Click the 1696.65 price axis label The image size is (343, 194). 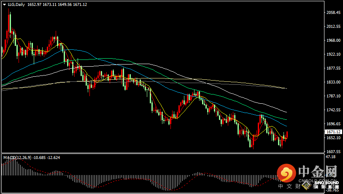click(333, 124)
